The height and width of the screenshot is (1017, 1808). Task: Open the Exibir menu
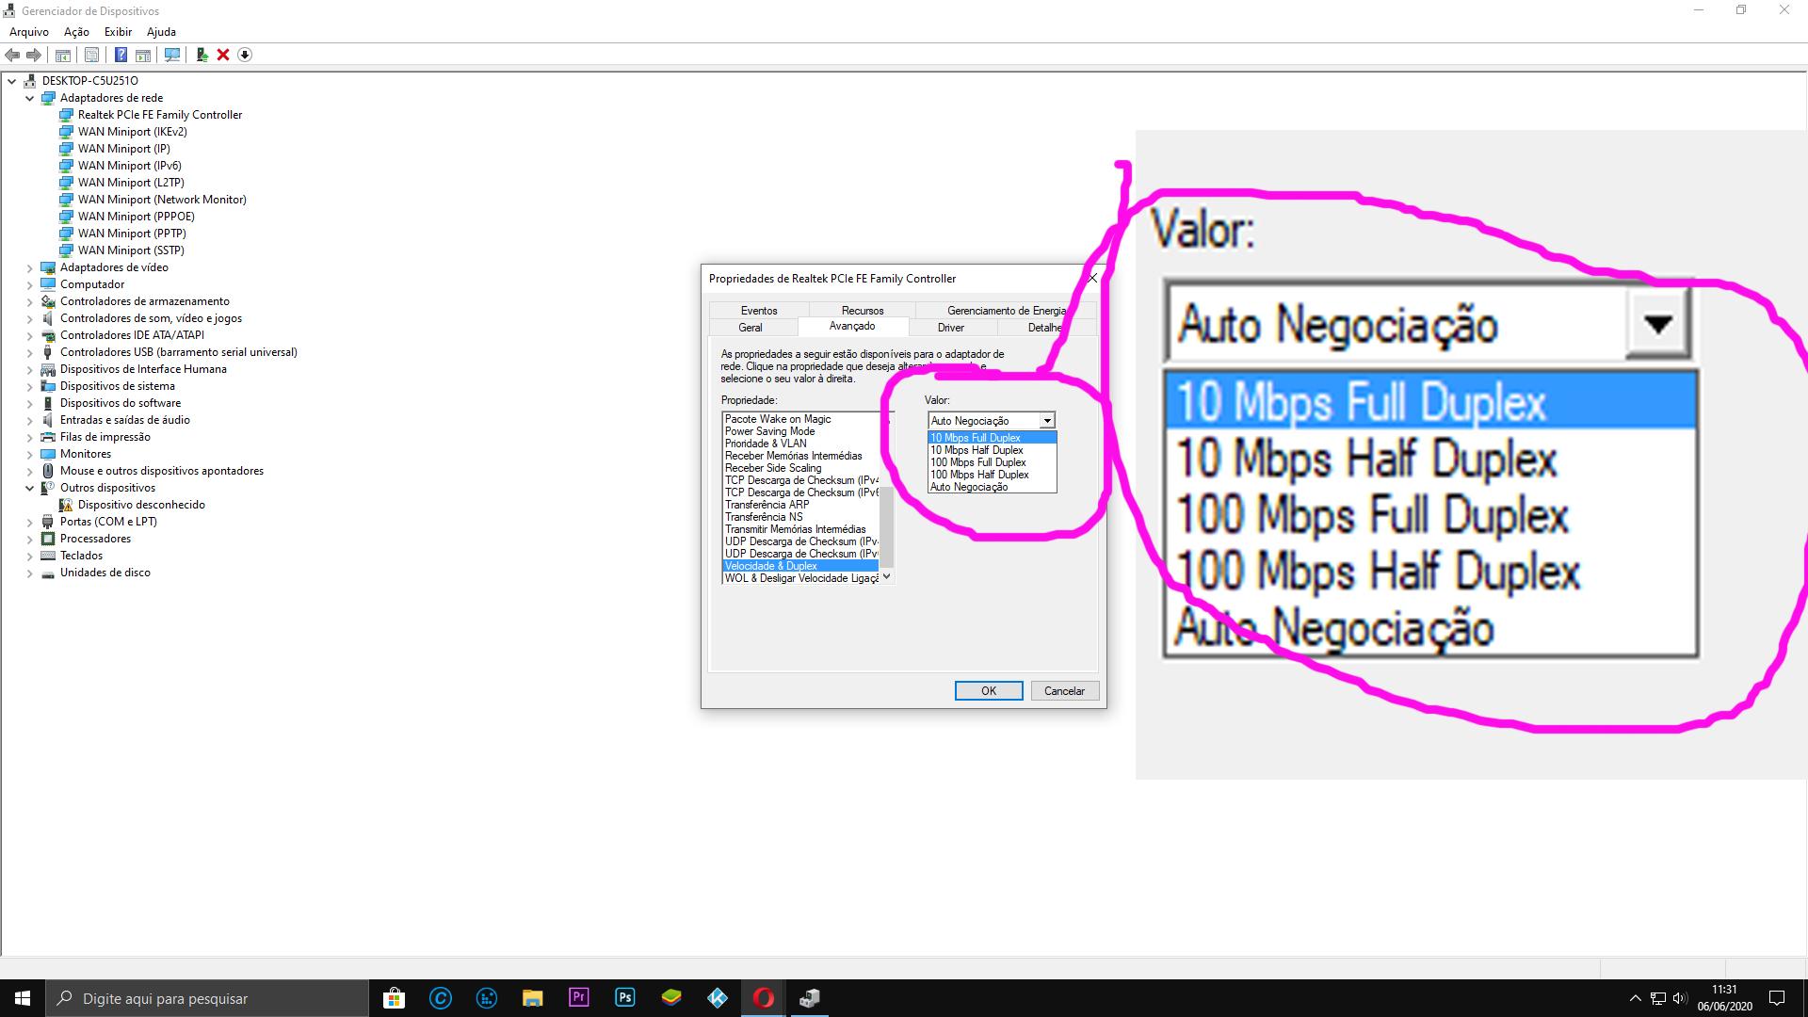click(119, 32)
